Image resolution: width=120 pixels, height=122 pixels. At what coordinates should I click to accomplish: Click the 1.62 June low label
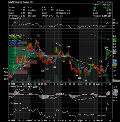pyautogui.click(x=100, y=76)
